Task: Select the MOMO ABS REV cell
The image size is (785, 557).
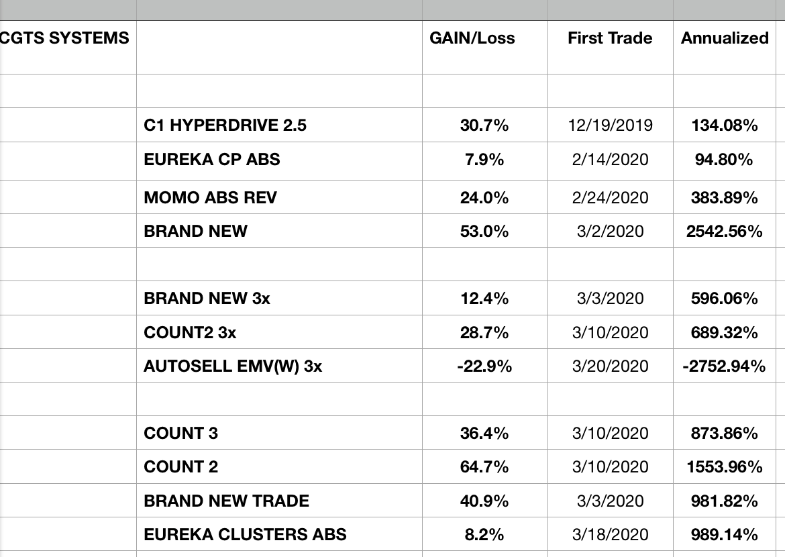Action: [x=210, y=198]
